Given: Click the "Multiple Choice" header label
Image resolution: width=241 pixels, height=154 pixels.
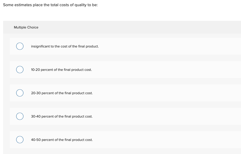Looking at the screenshot, I should (26, 27).
